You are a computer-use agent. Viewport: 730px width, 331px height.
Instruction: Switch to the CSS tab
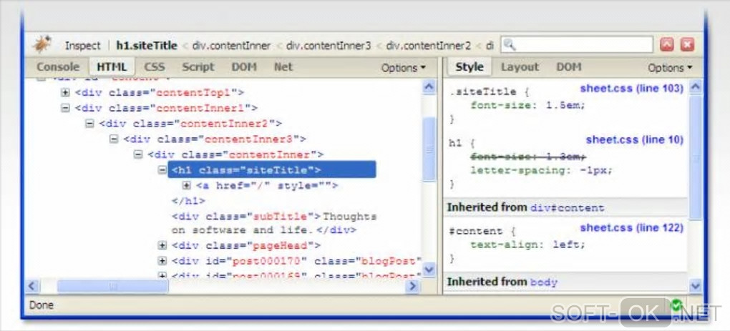155,67
